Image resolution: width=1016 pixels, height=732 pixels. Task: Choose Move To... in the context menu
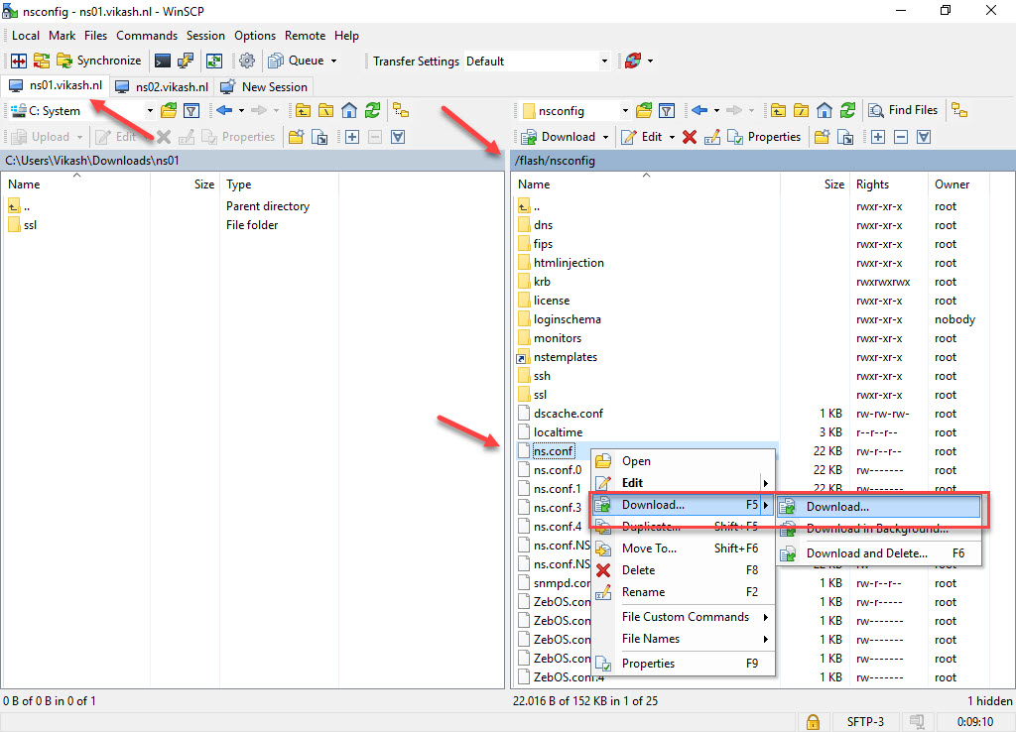point(683,549)
